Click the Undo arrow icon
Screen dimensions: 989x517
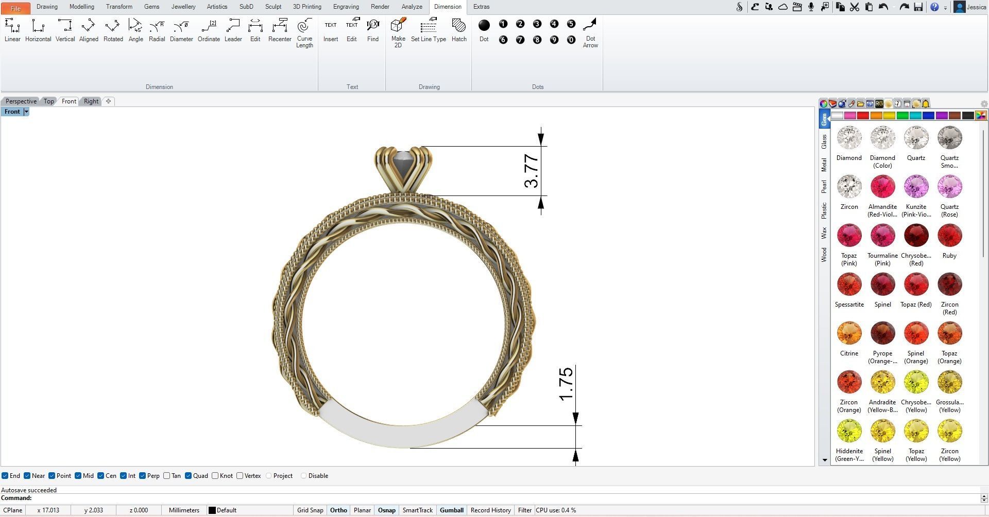coord(884,7)
